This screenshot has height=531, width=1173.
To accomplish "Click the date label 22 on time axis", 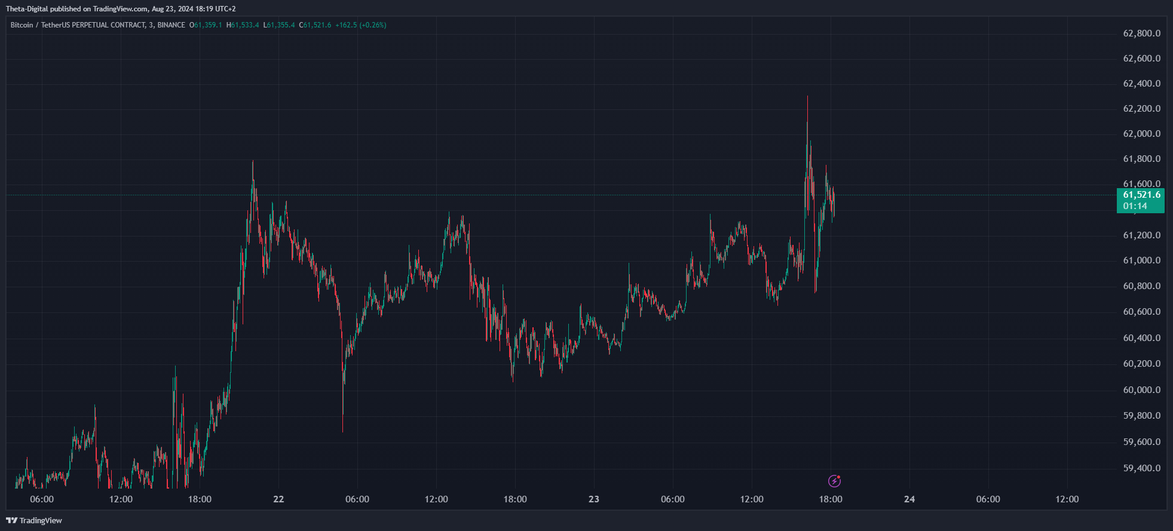I will (x=278, y=499).
